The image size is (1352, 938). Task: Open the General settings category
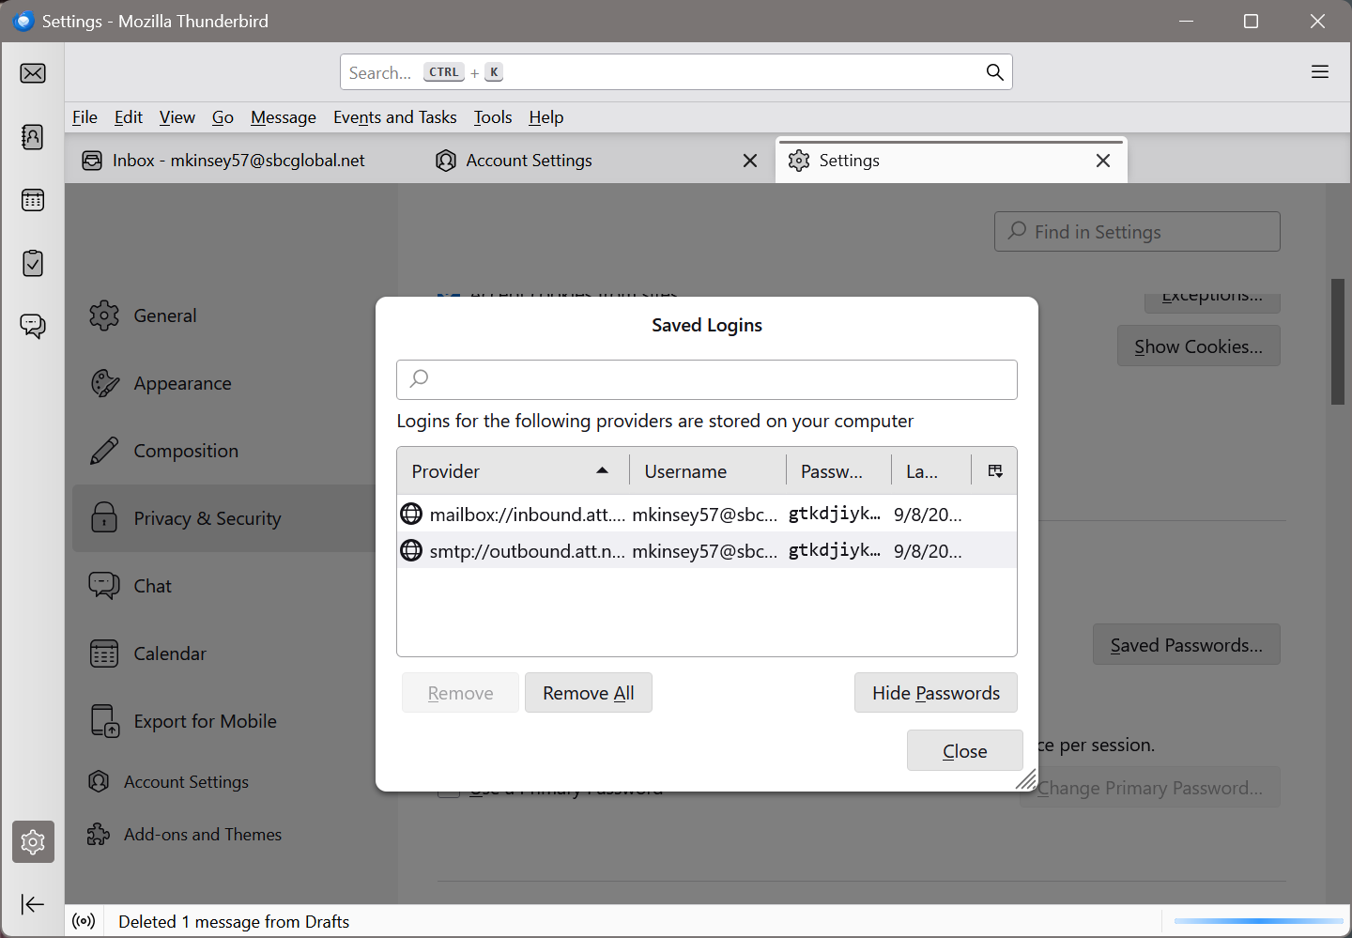coord(225,315)
